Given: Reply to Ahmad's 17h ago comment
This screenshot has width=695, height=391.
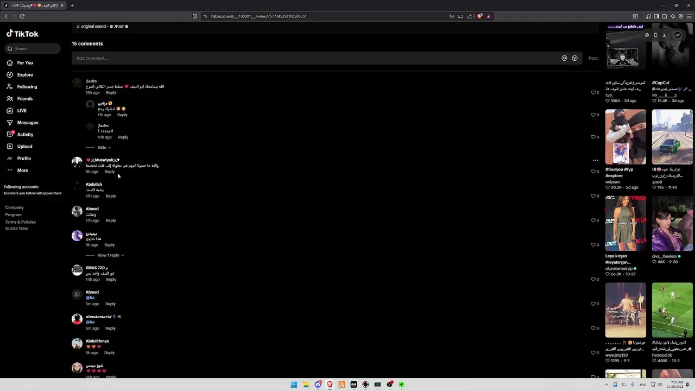Looking at the screenshot, I should tap(111, 220).
